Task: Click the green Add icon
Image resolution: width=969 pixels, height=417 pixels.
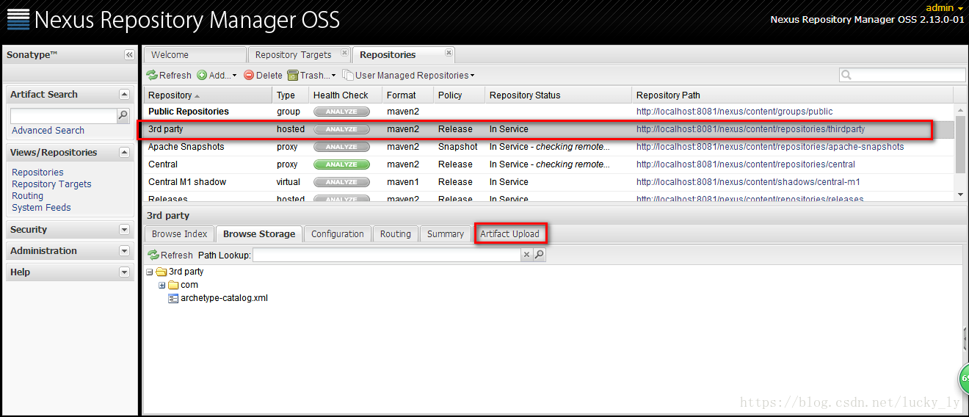Action: click(x=202, y=75)
